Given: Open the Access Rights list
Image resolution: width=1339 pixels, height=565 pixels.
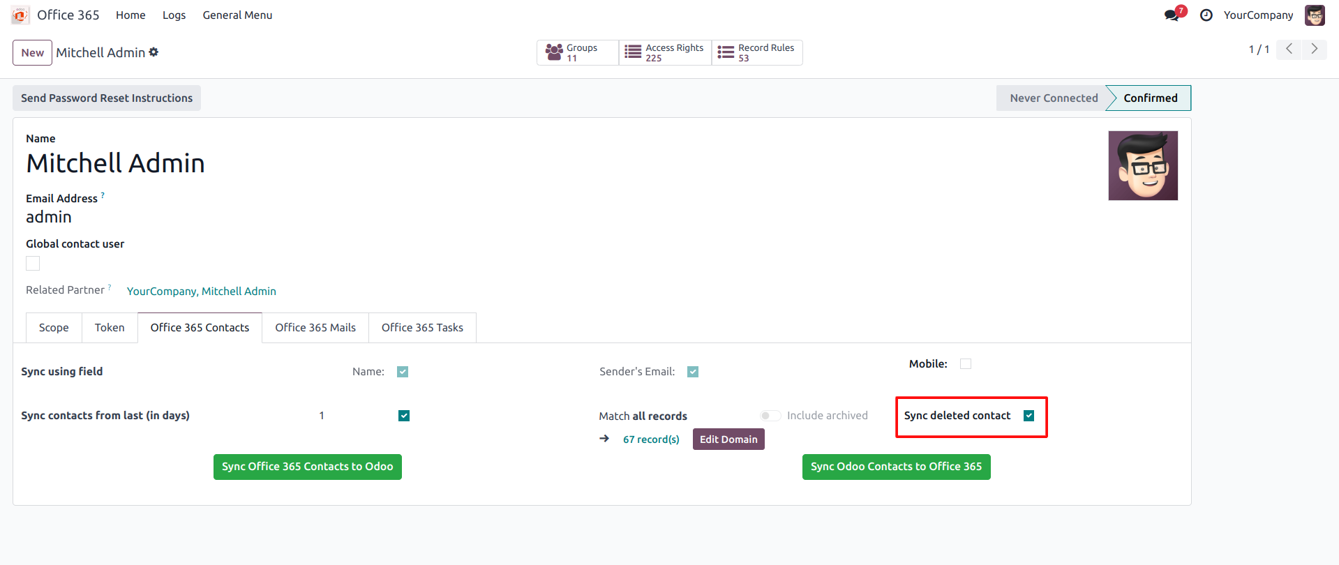Looking at the screenshot, I should click(664, 53).
